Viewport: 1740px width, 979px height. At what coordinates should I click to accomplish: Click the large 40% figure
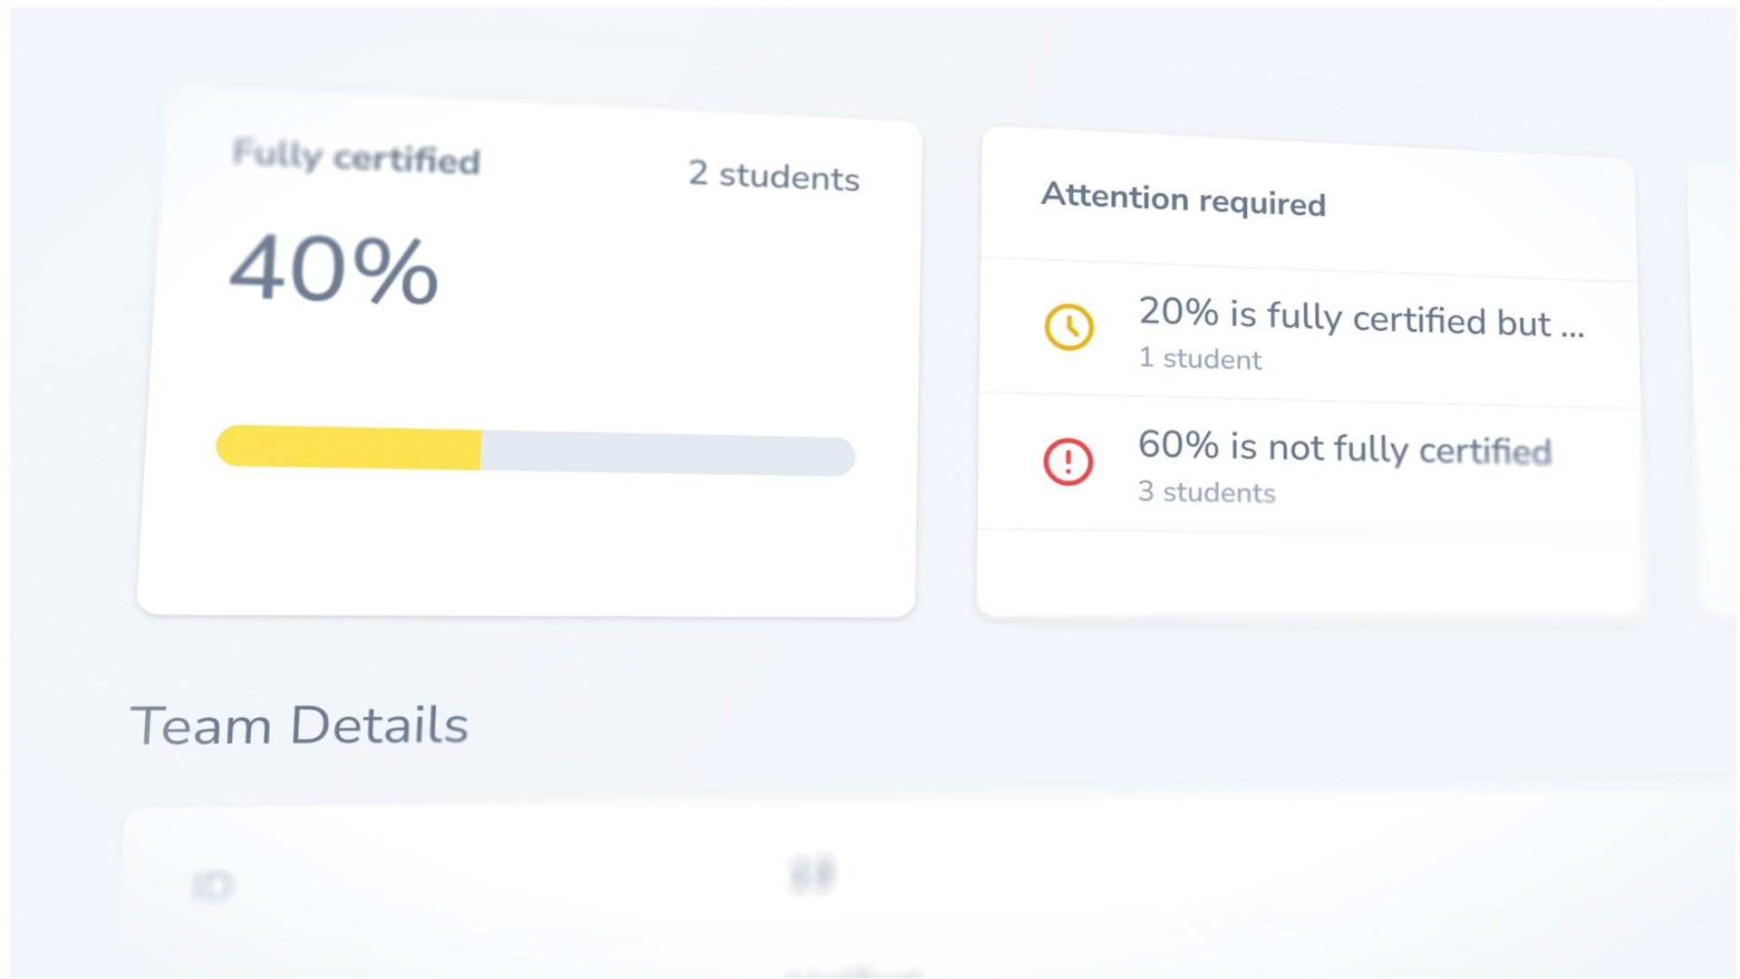coord(333,269)
